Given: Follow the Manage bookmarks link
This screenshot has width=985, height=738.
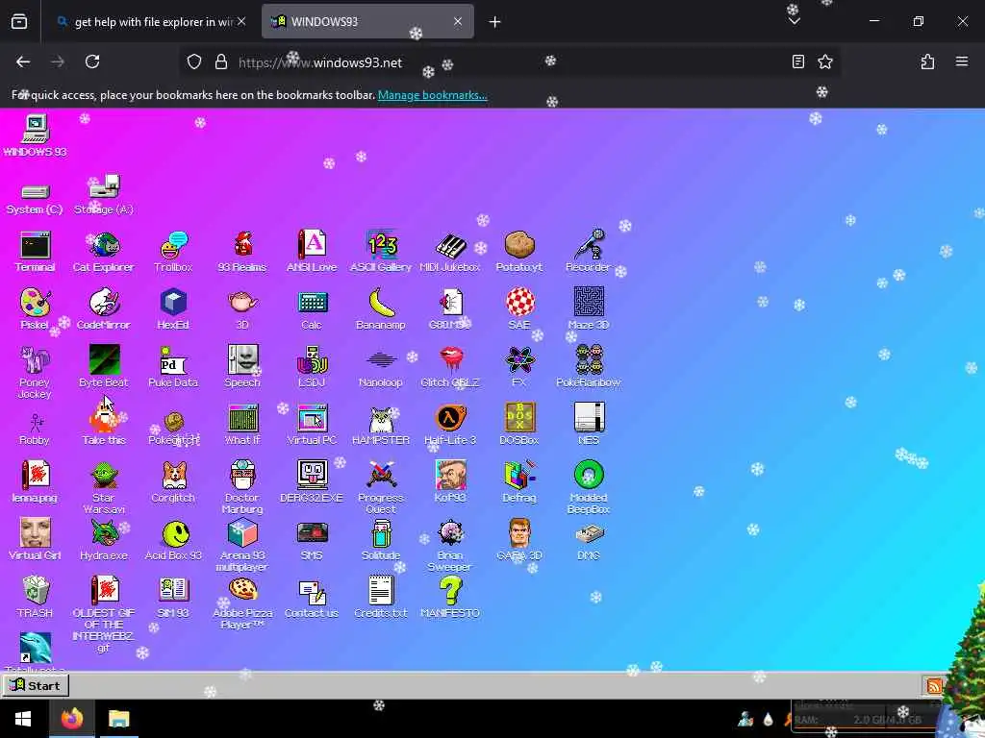Looking at the screenshot, I should 432,95.
